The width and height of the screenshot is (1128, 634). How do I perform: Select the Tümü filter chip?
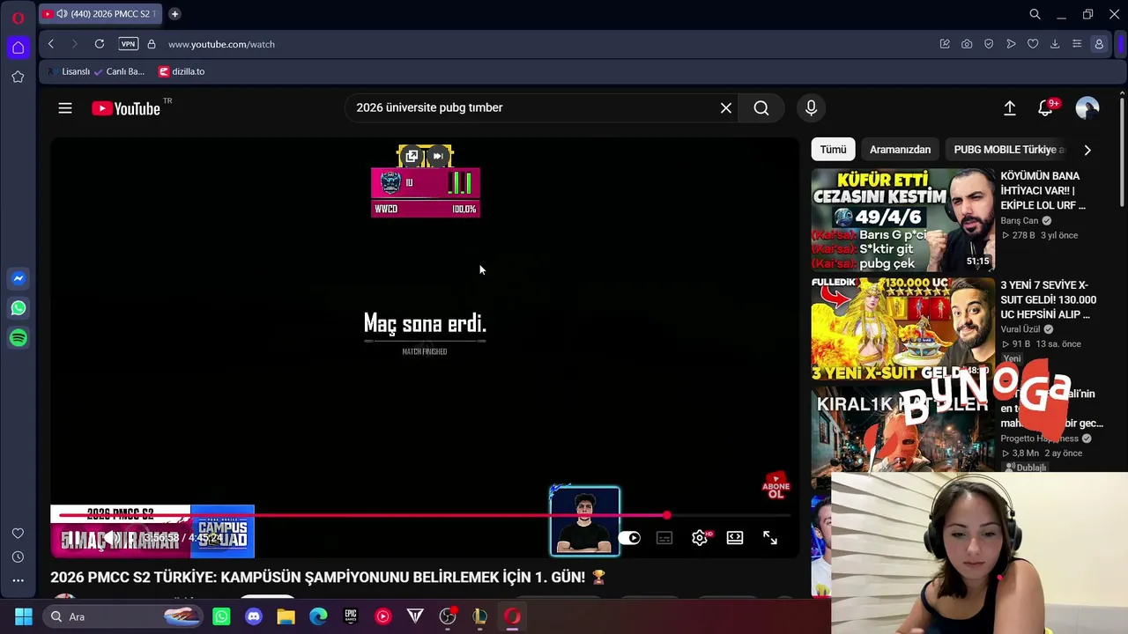click(x=833, y=150)
